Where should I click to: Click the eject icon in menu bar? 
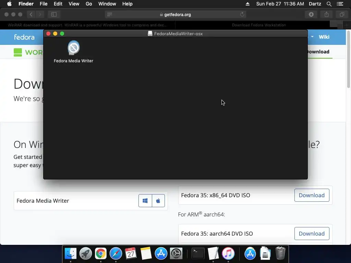pyautogui.click(x=247, y=4)
